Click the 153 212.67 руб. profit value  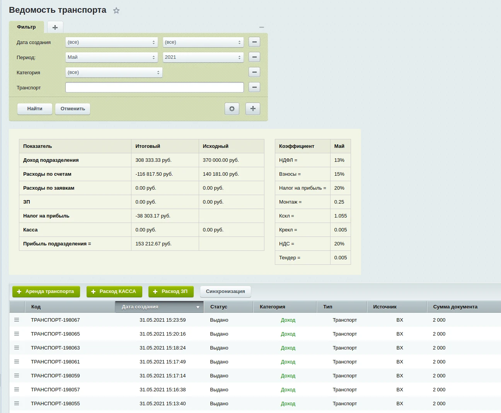click(x=153, y=244)
